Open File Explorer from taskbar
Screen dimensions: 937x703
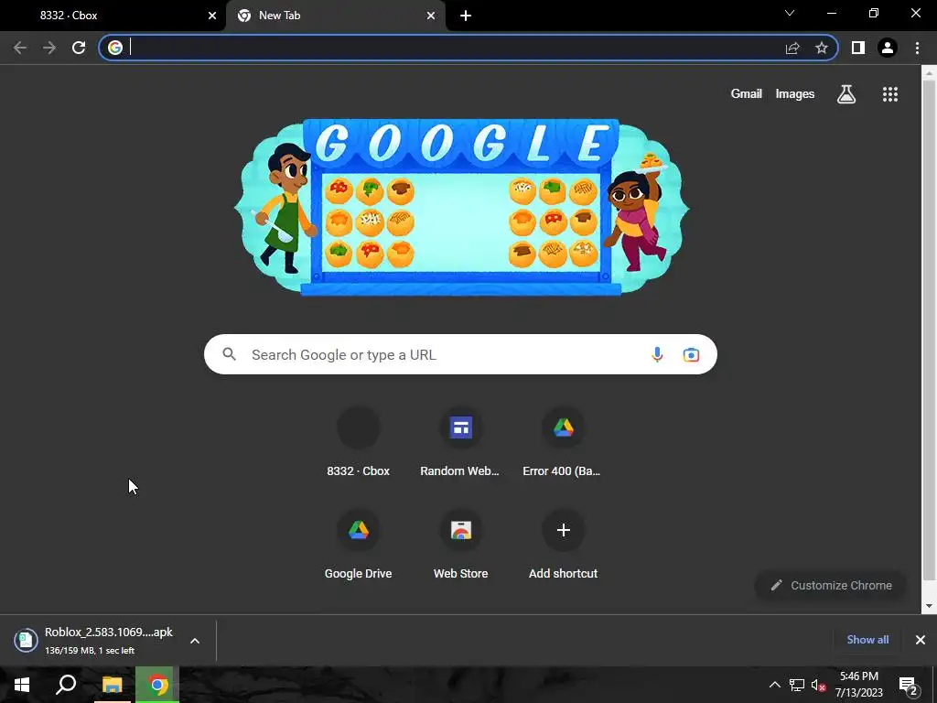[x=112, y=685]
